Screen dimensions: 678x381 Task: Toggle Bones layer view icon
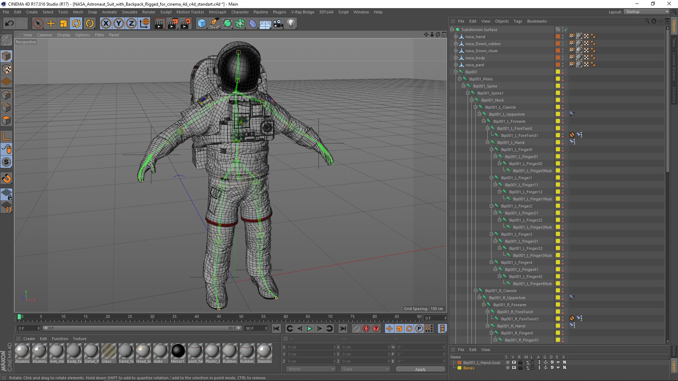[514, 368]
